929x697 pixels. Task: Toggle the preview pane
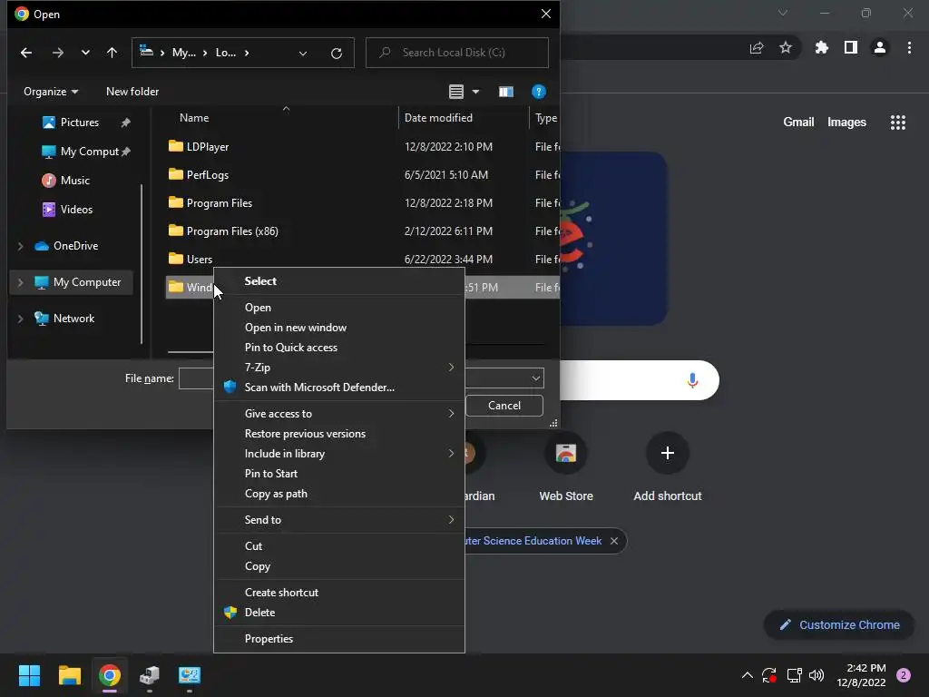(x=505, y=92)
